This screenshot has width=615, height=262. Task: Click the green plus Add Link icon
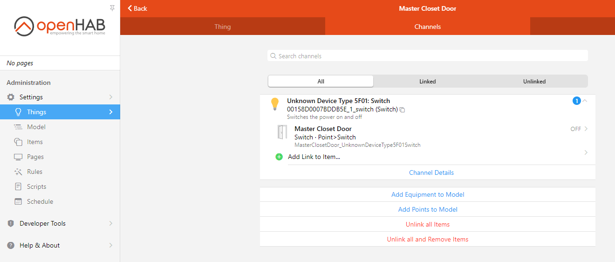(279, 157)
